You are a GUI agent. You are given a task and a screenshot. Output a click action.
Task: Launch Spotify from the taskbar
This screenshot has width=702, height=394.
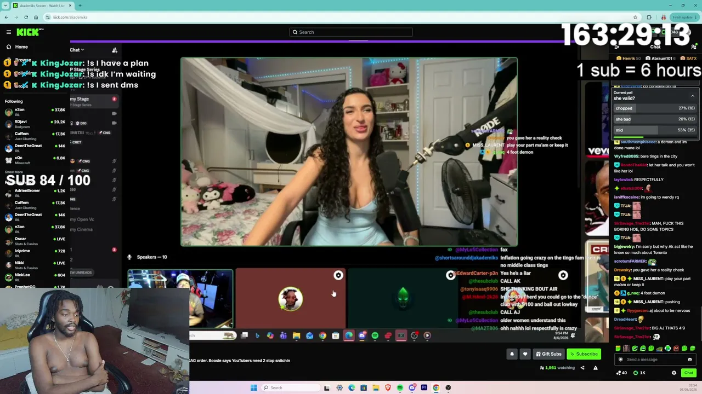400,387
